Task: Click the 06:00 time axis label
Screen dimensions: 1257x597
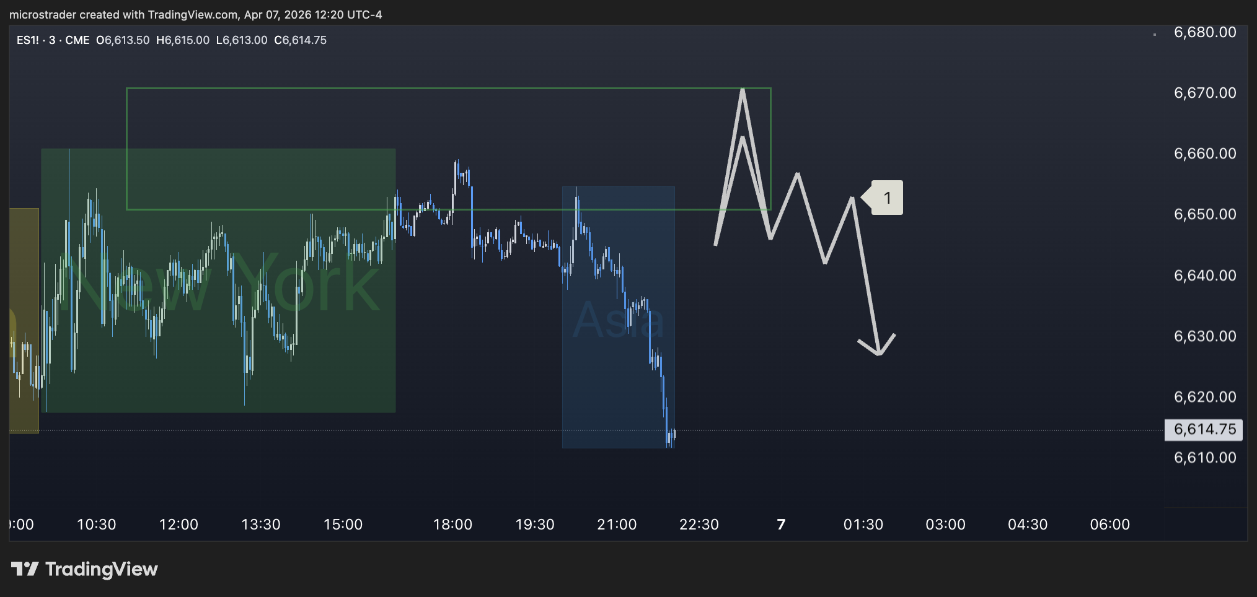Action: (x=1110, y=525)
